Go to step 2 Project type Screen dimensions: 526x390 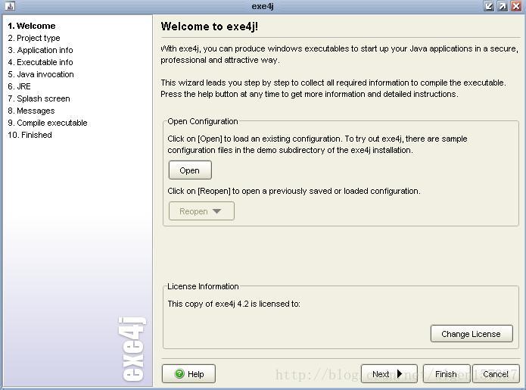click(34, 38)
